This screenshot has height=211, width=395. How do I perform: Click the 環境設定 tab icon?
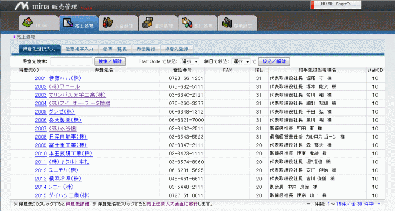pos(227,23)
